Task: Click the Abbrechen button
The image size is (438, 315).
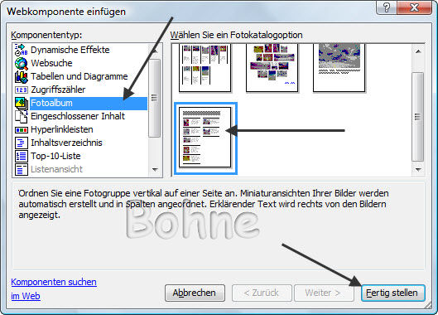Action: coord(195,293)
